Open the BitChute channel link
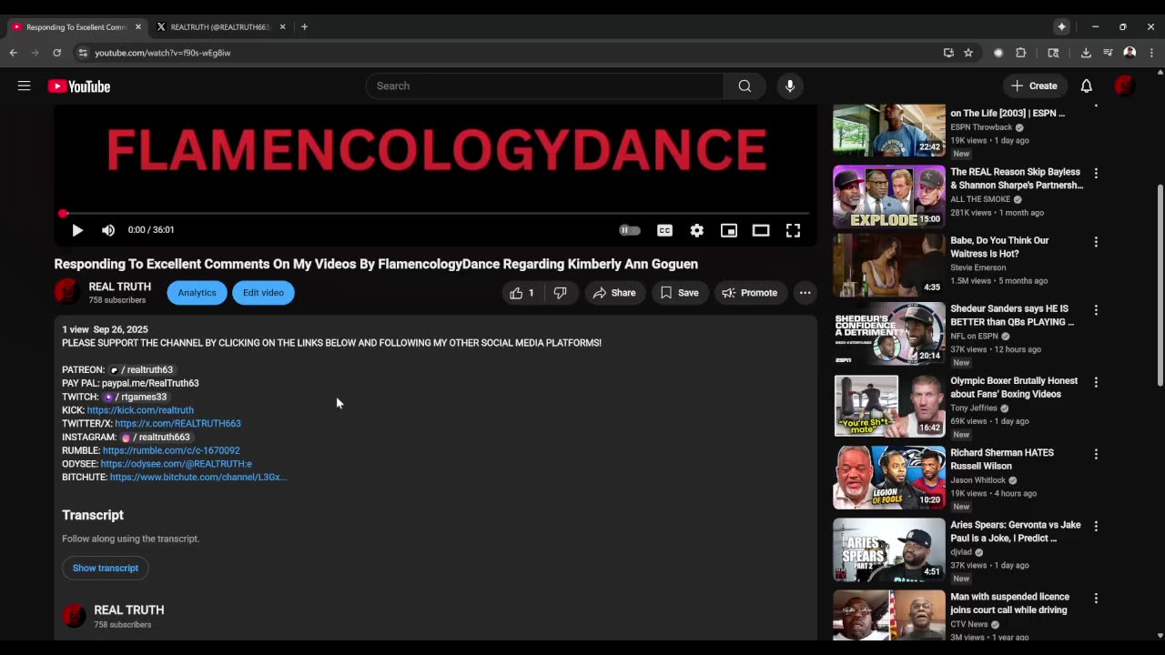 [x=198, y=478]
